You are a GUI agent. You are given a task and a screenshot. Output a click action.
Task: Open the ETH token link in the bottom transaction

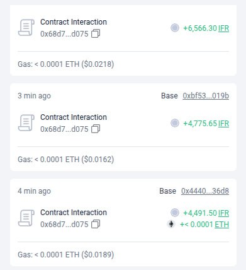222,225
